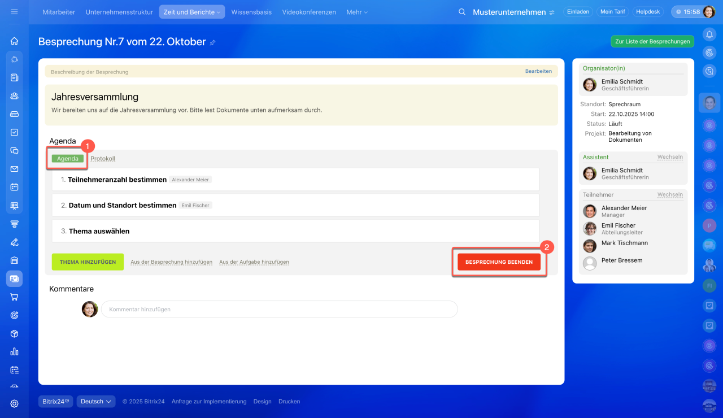Click the Thema hinzufügen button
The width and height of the screenshot is (723, 418).
[x=88, y=262]
